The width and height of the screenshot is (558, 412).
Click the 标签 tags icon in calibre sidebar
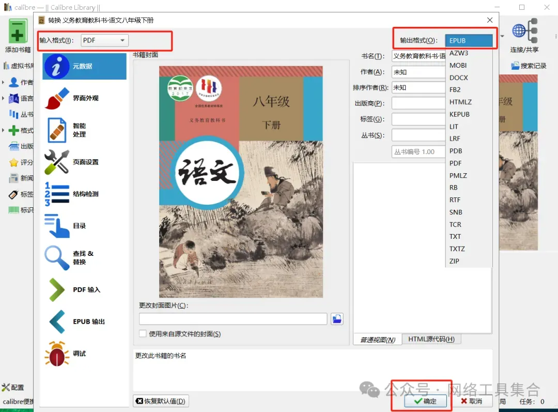(13, 194)
